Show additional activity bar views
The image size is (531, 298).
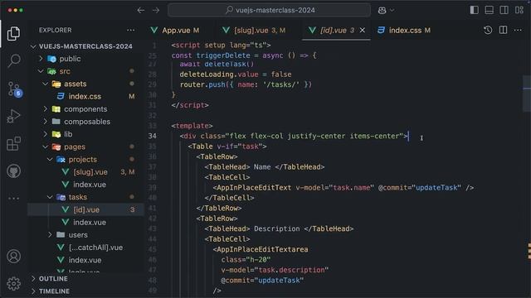(13, 199)
